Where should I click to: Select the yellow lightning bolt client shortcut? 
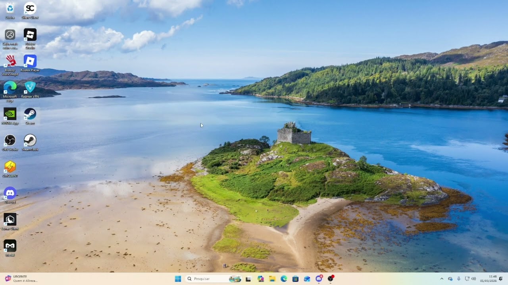10,169
